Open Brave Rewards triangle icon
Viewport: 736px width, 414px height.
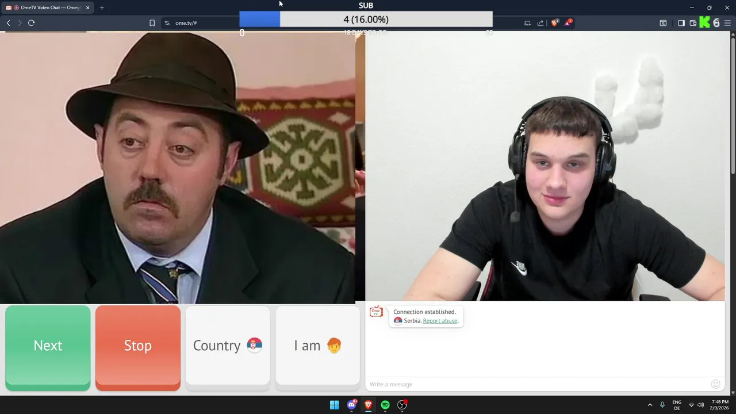click(568, 22)
